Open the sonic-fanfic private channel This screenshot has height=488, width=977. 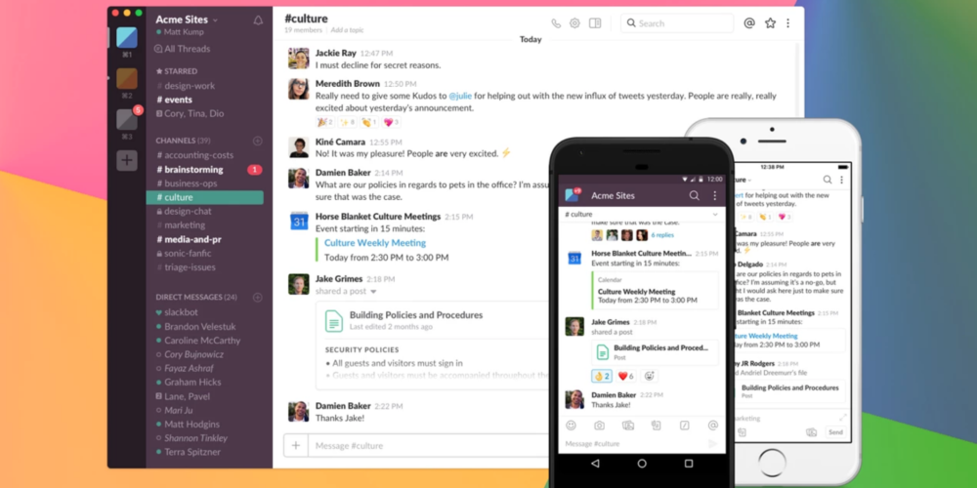point(184,254)
